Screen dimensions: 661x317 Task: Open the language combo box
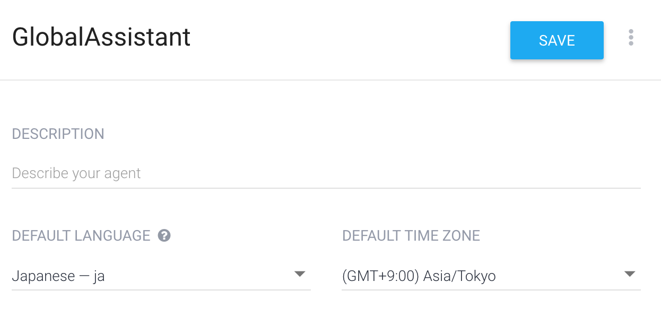pyautogui.click(x=161, y=276)
